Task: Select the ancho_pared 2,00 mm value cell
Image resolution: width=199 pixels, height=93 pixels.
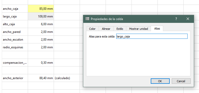Action: [x=41, y=32]
